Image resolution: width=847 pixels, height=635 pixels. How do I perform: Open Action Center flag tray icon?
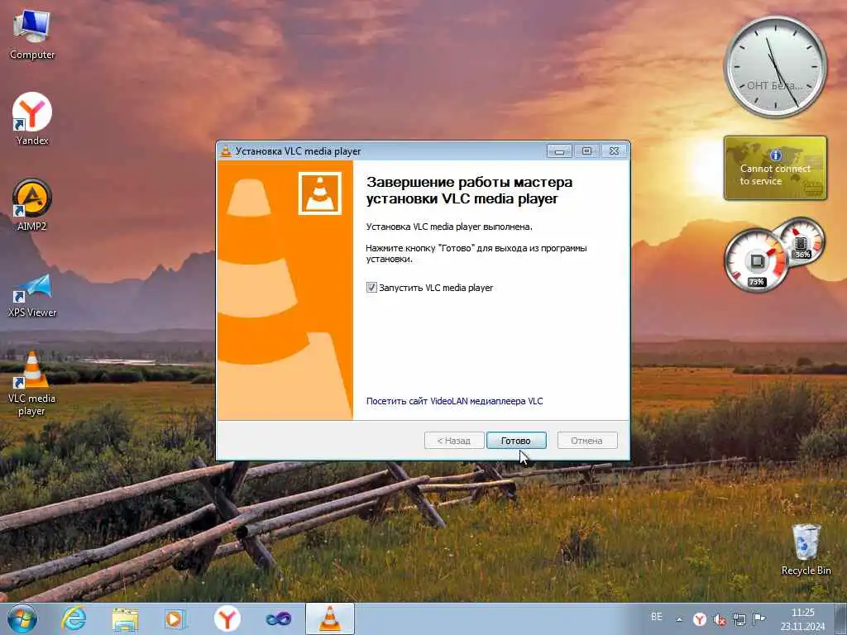tap(759, 618)
